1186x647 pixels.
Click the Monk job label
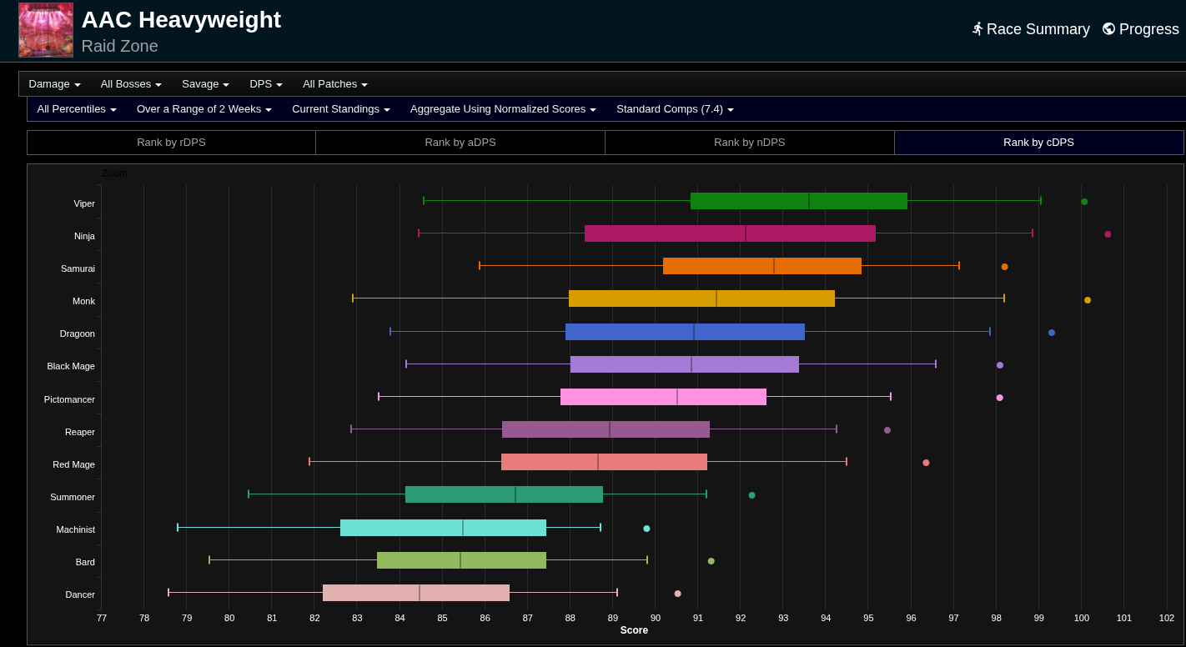(83, 301)
